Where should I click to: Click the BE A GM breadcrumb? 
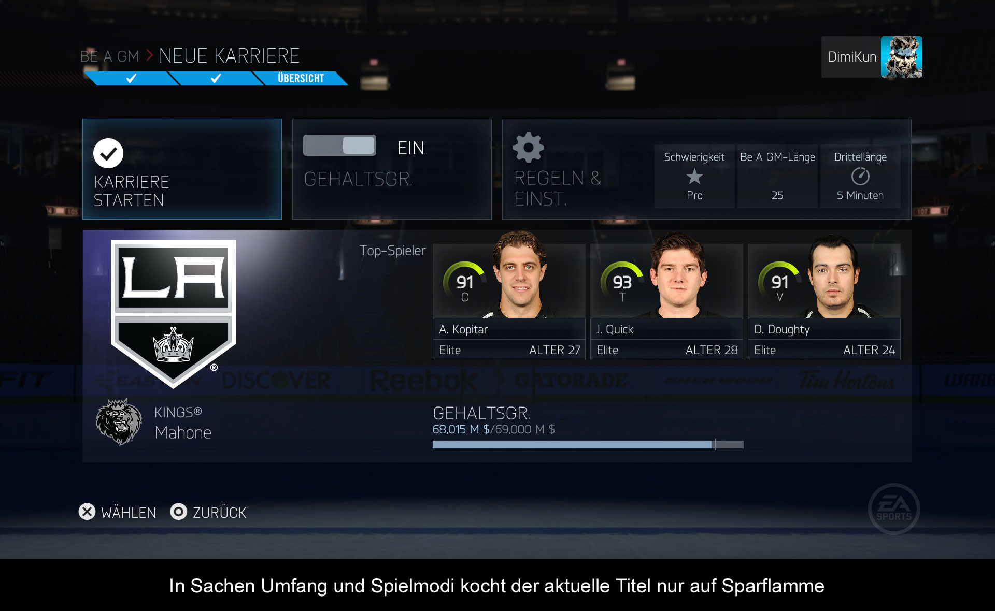[110, 56]
